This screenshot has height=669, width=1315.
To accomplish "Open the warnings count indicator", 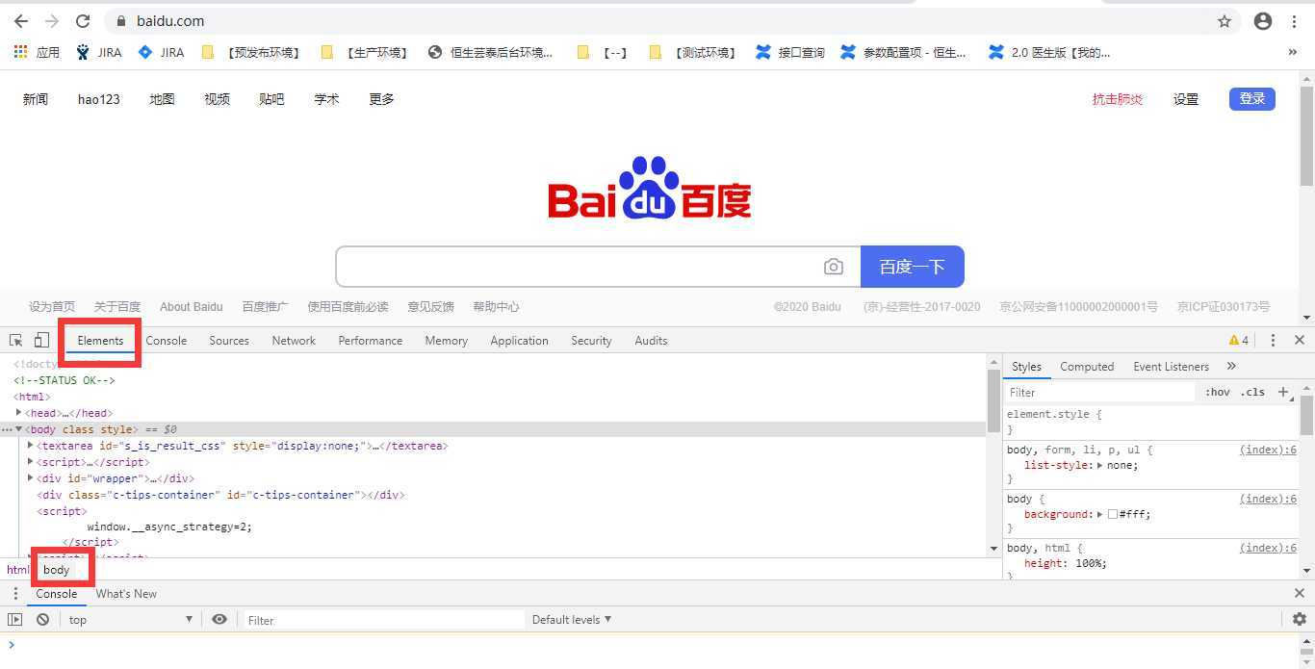I will point(1238,340).
